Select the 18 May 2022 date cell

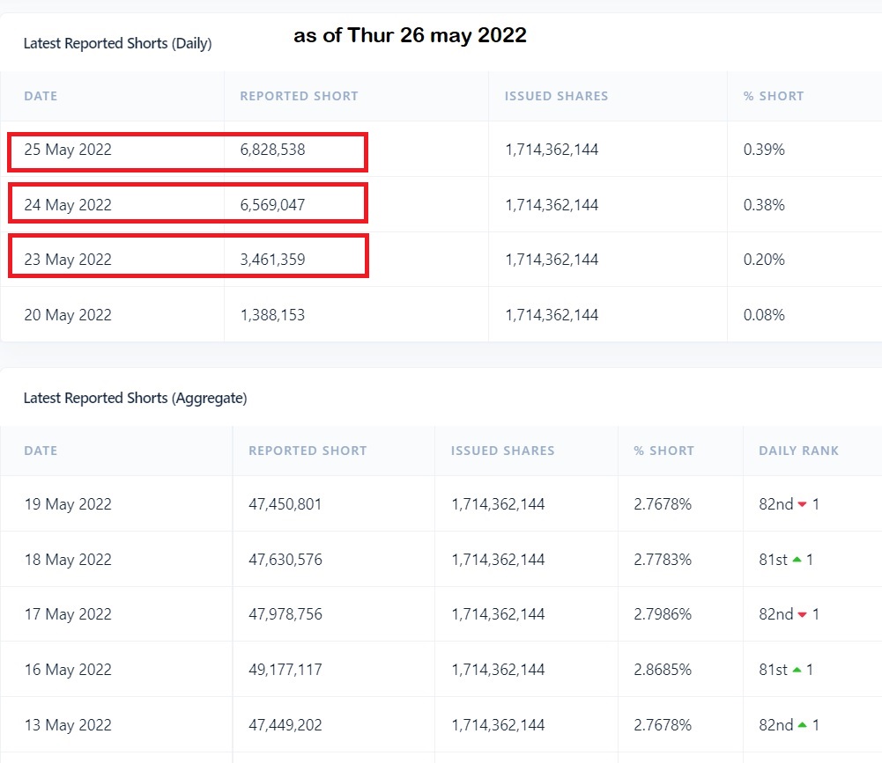point(68,560)
